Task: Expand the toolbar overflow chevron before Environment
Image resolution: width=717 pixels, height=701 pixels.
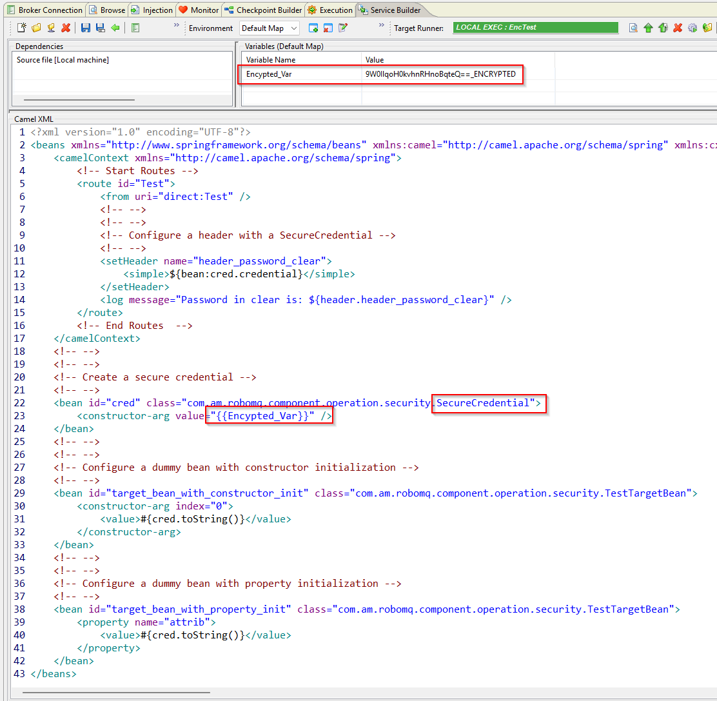Action: 177,26
